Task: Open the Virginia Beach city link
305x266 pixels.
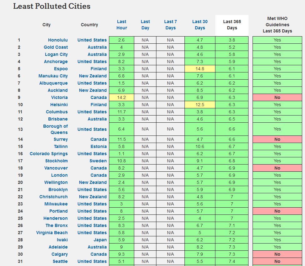Action: pos(52,233)
